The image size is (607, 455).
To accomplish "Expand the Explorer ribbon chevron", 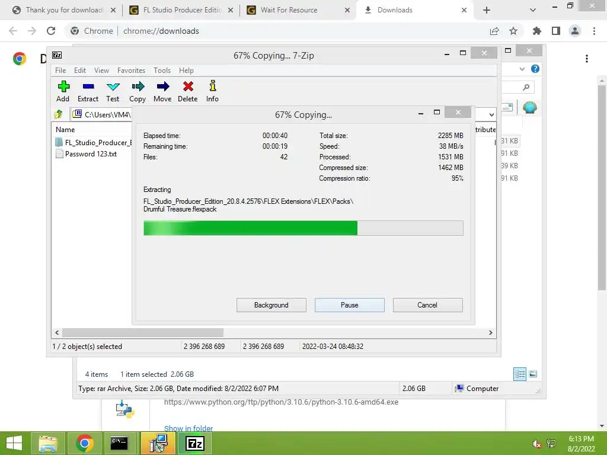I will pyautogui.click(x=522, y=69).
